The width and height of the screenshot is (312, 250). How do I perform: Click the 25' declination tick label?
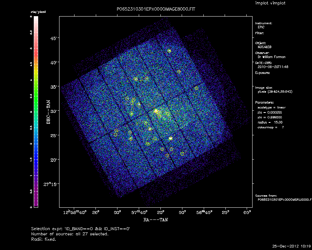(x=54, y=136)
